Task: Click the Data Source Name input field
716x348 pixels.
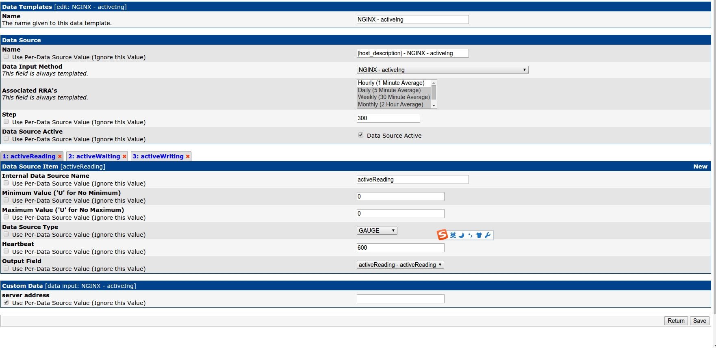Action: click(x=413, y=53)
